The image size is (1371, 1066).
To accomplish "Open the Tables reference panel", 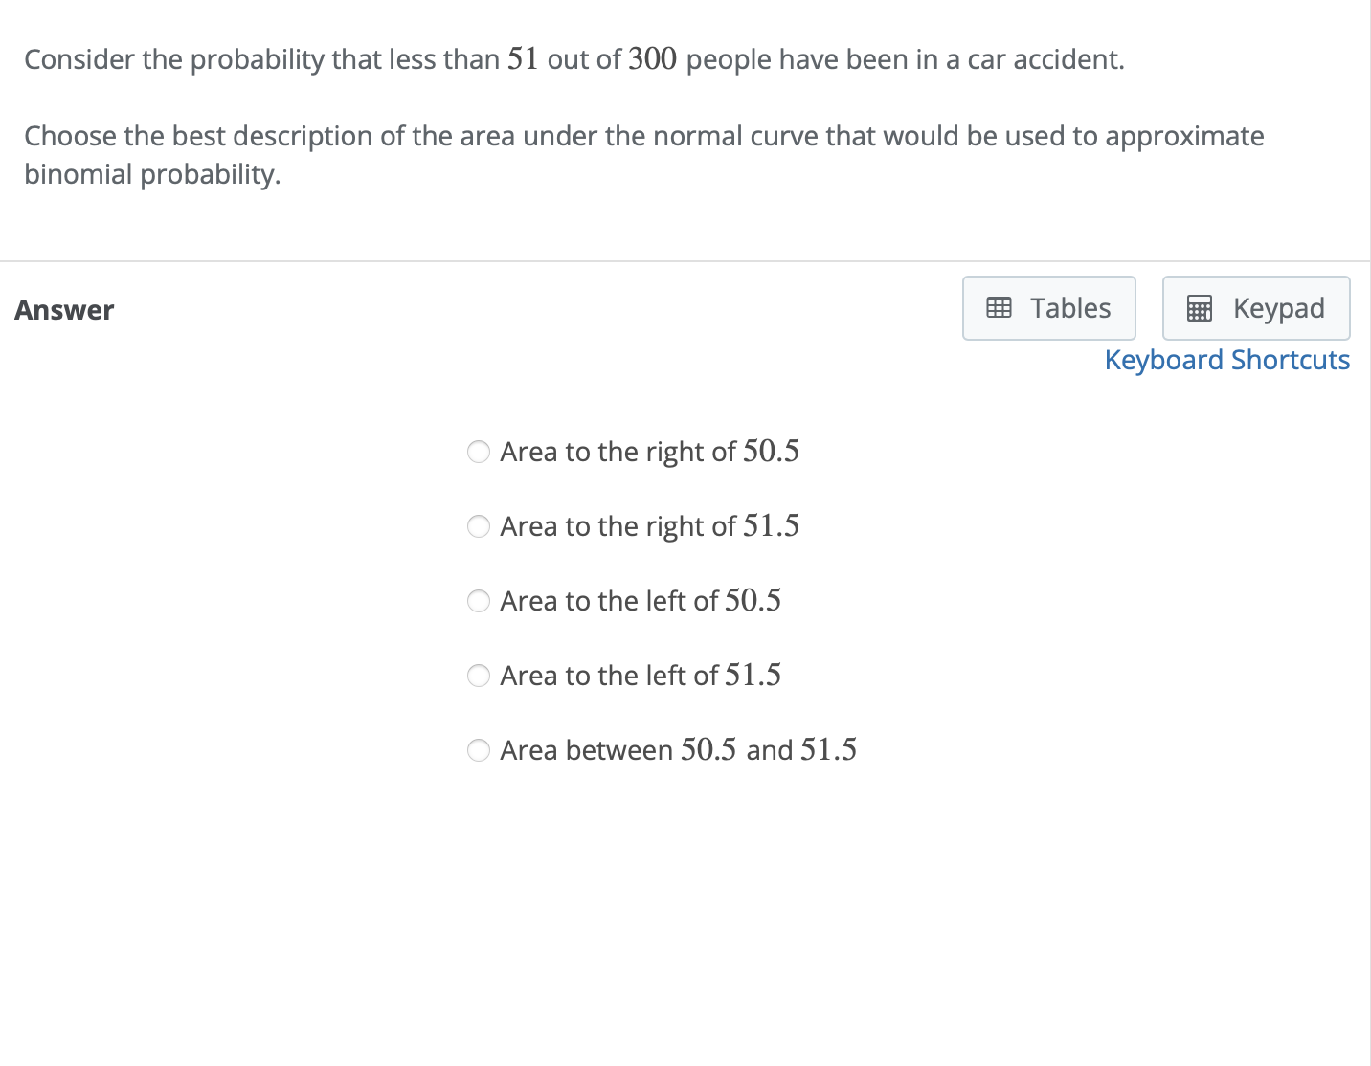I will (1047, 308).
